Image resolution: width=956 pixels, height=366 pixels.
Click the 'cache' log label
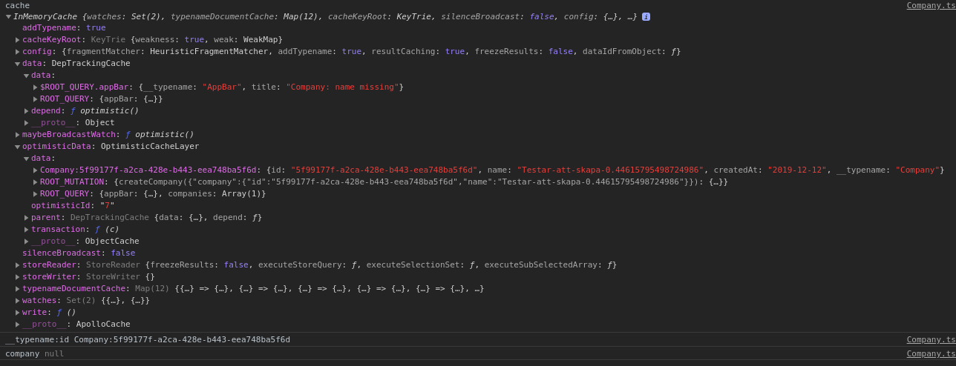click(17, 5)
